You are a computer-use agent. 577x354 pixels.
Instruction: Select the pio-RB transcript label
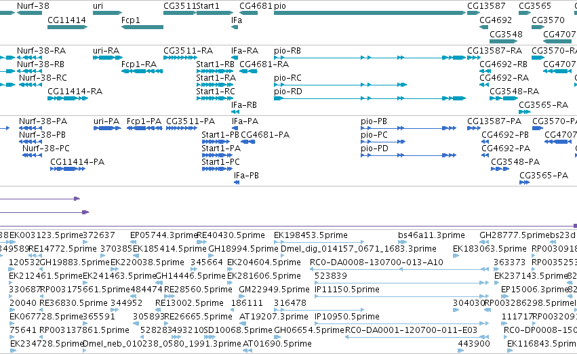287,51
